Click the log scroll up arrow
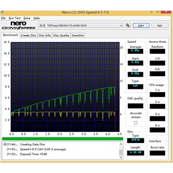The height and width of the screenshot is (173, 173). pos(121,144)
